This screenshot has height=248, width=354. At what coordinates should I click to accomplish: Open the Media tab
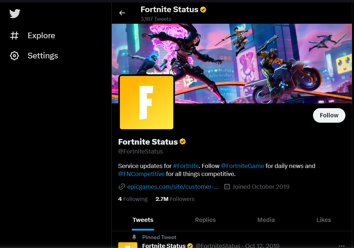pyautogui.click(x=266, y=220)
